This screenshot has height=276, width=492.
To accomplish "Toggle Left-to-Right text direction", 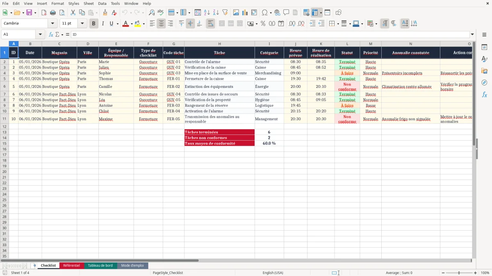I will click(385, 24).
